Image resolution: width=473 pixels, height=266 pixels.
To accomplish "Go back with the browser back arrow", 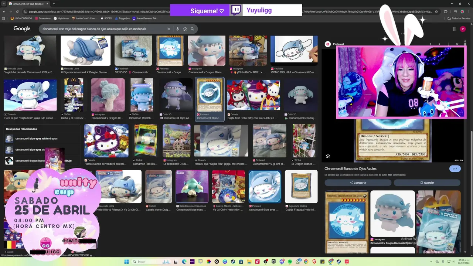I will tap(4, 12).
